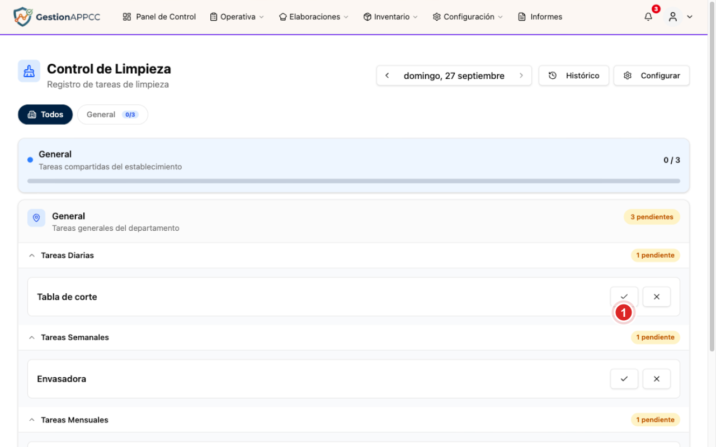Click Registro de tareas de limpieza subtitle

tap(108, 84)
